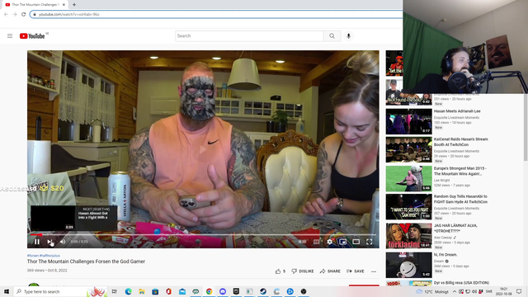Open the SAVE to playlist menu
528x297 pixels.
click(356, 271)
